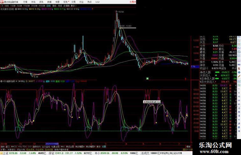Open the 热点 menu
Image resolution: width=241 pixels, height=155 pixels.
[x=90, y=2]
